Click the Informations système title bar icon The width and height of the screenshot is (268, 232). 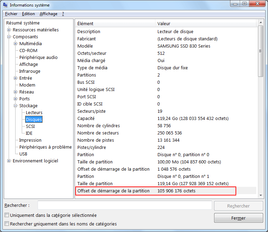(6, 5)
